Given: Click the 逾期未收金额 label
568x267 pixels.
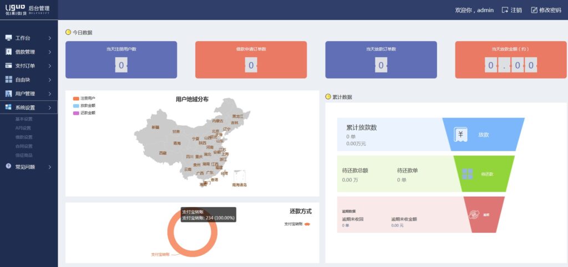Looking at the screenshot, I should point(404,219).
